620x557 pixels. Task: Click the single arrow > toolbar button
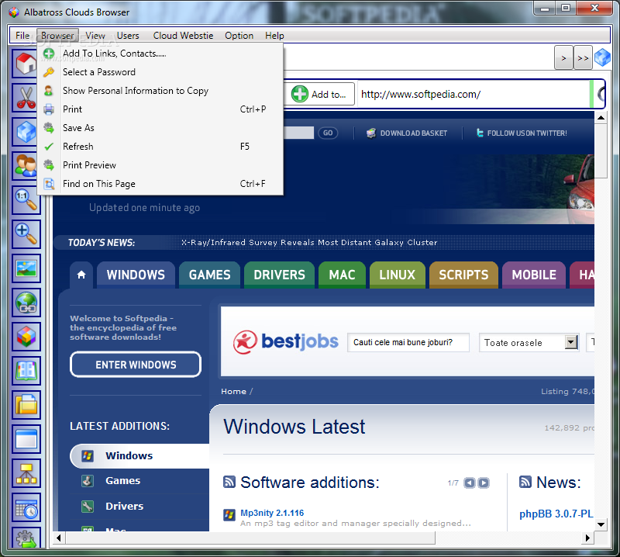[563, 58]
